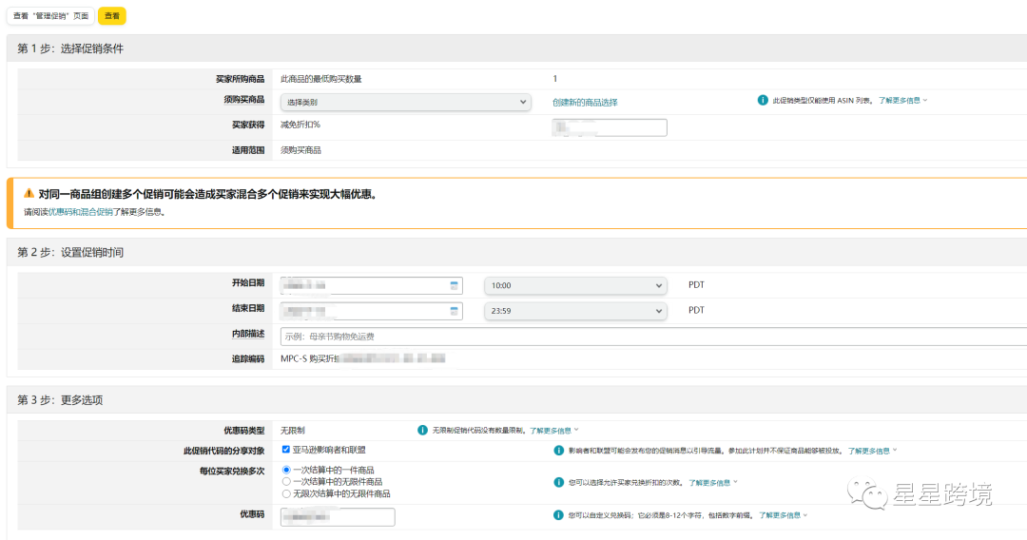Screen dimensions: 1027x540
Task: Click info icon beside influencer sharing note
Action: pos(558,451)
